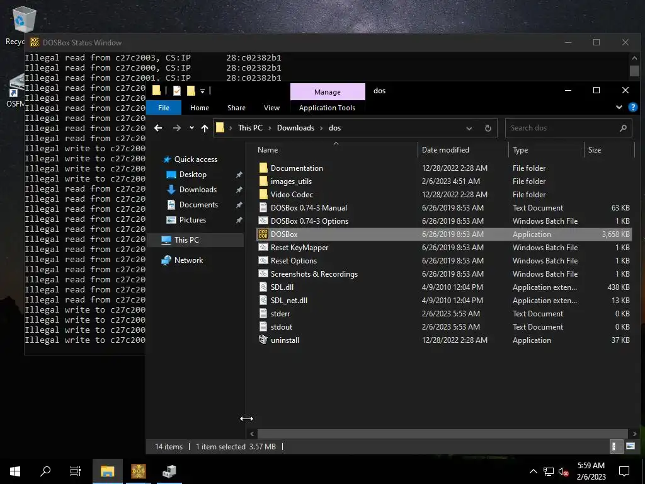Image resolution: width=645 pixels, height=484 pixels.
Task: Select Network in the navigation pane
Action: coord(188,260)
